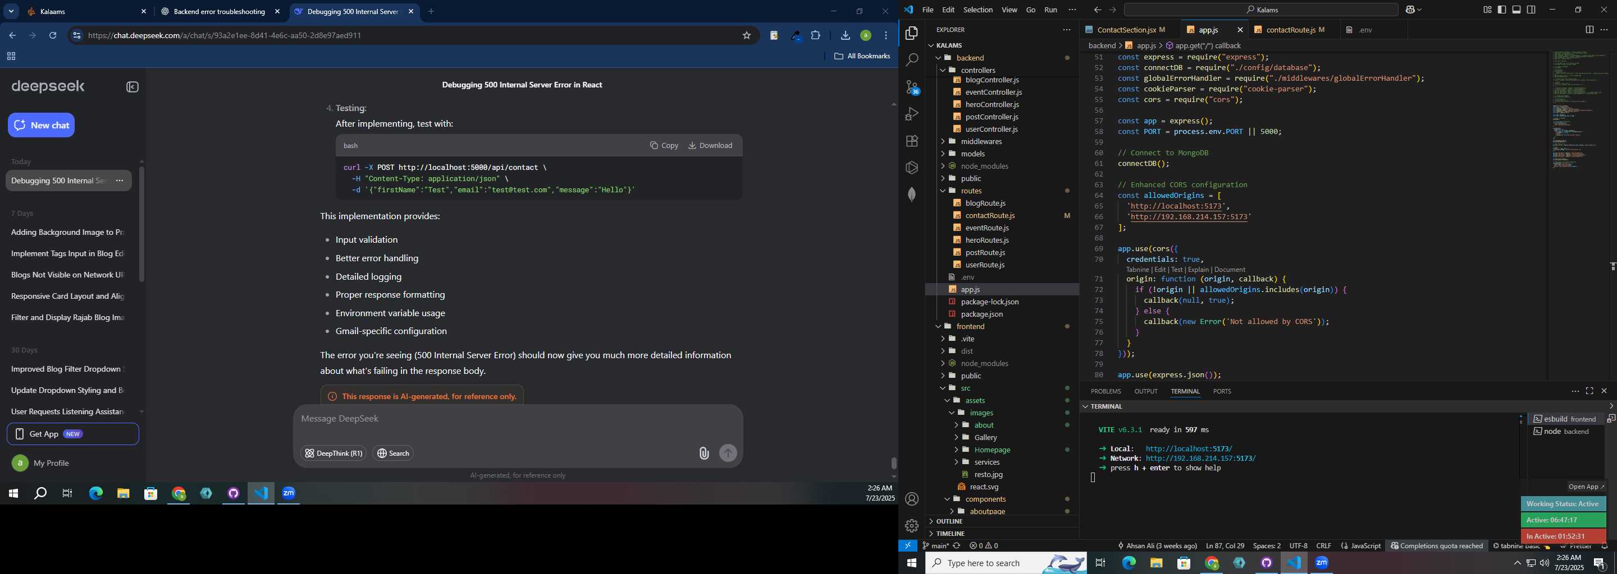
Task: Open the Run menu in VS Code
Action: pos(1051,10)
